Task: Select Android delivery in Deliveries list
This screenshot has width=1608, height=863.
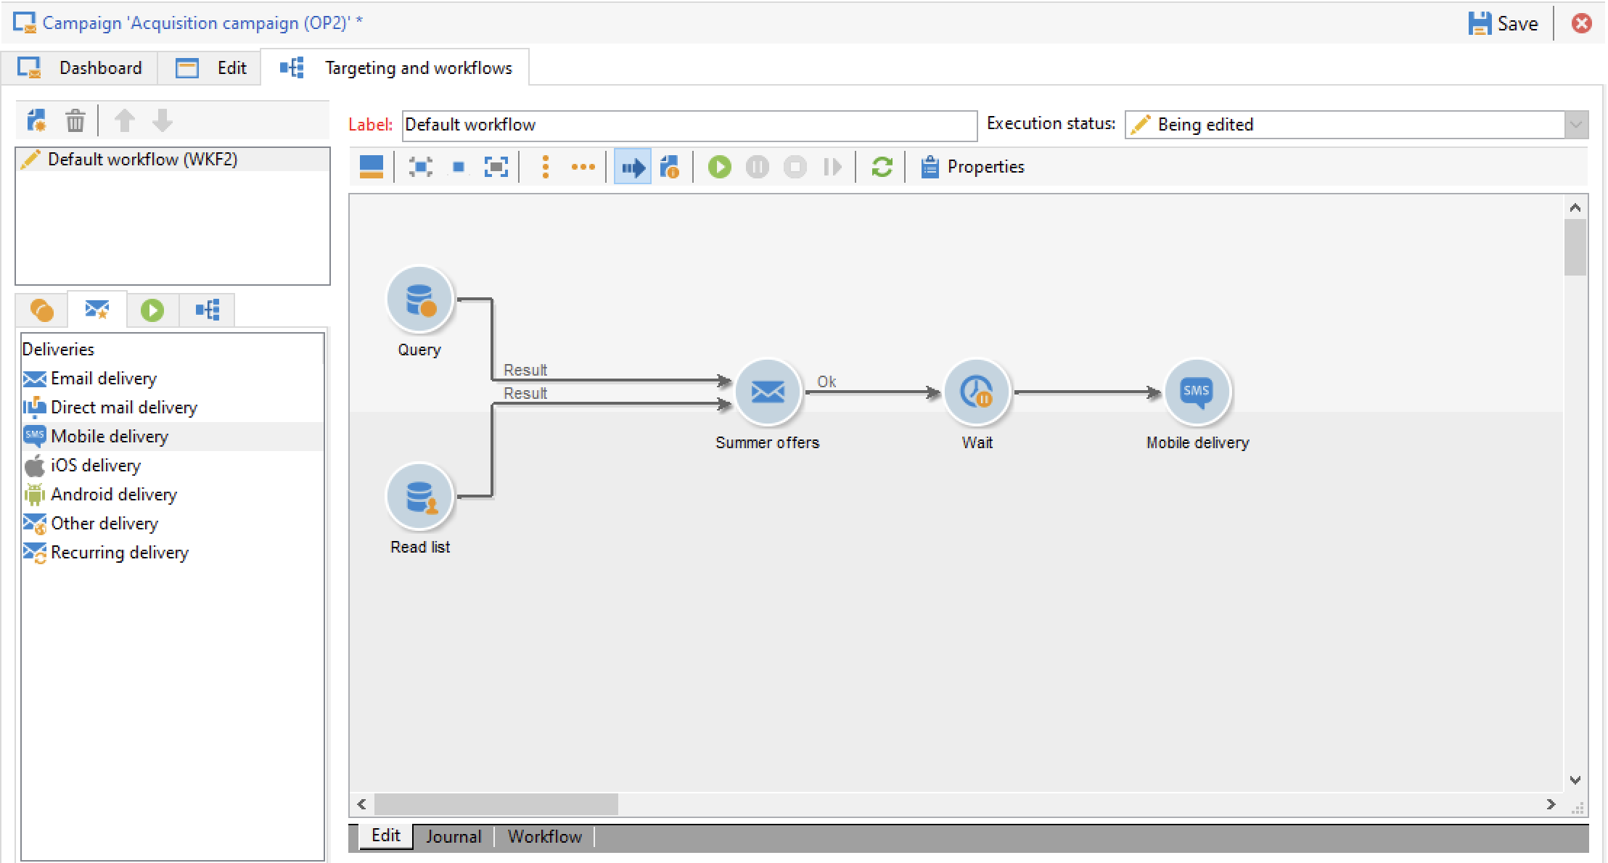Action: tap(114, 495)
